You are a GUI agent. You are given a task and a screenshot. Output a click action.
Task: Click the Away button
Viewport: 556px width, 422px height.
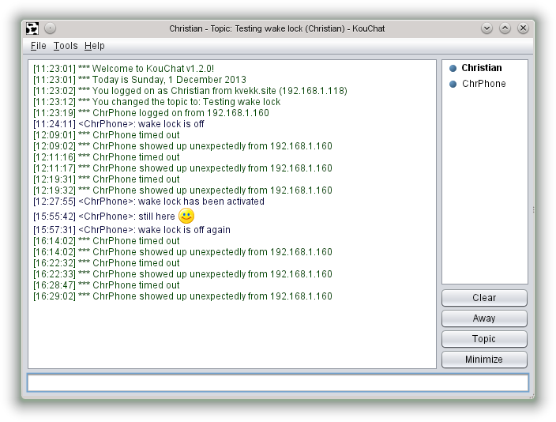point(484,318)
